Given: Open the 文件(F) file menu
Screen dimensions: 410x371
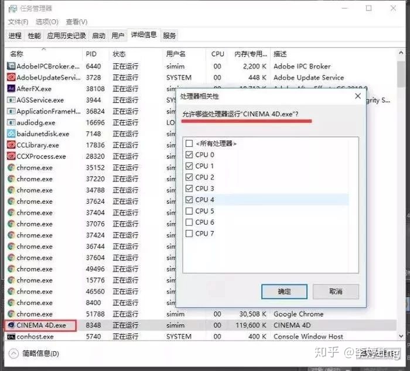Looking at the screenshot, I should (x=18, y=22).
